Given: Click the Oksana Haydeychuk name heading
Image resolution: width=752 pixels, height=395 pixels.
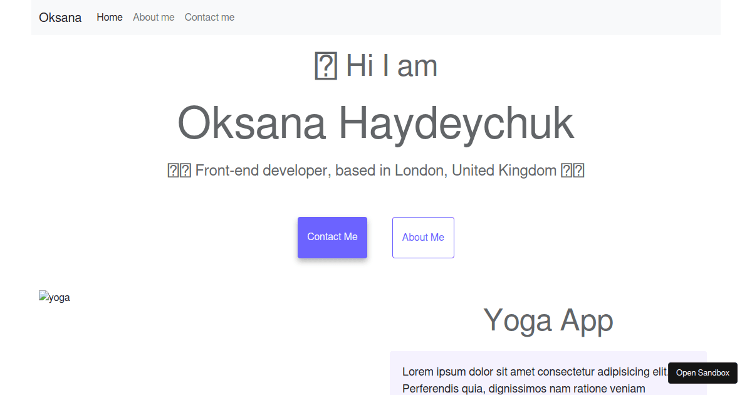Looking at the screenshot, I should point(376,123).
